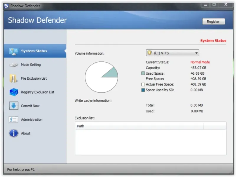Click the shield icon in volume selector

pyautogui.click(x=150, y=53)
